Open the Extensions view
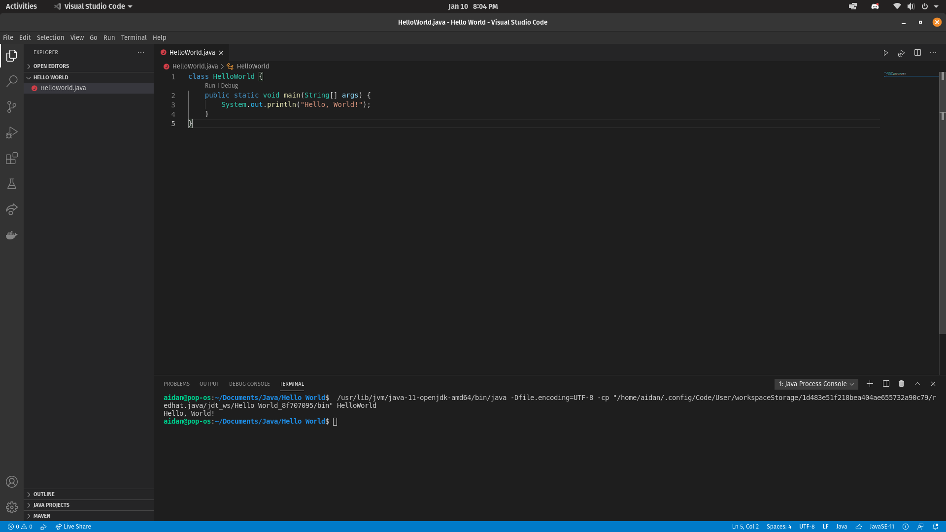 click(12, 158)
